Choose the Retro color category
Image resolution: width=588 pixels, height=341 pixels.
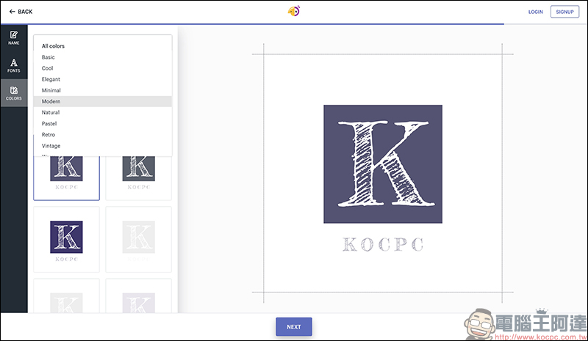103,135
